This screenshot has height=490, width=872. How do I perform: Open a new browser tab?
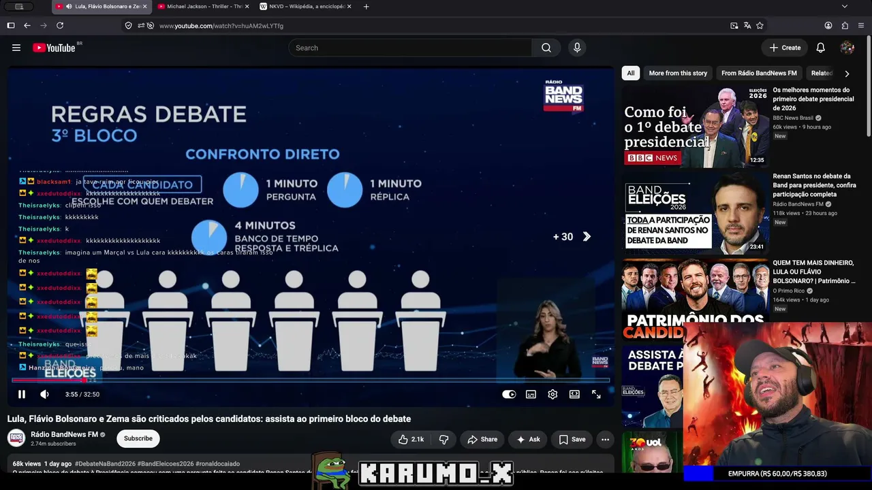pos(367,7)
